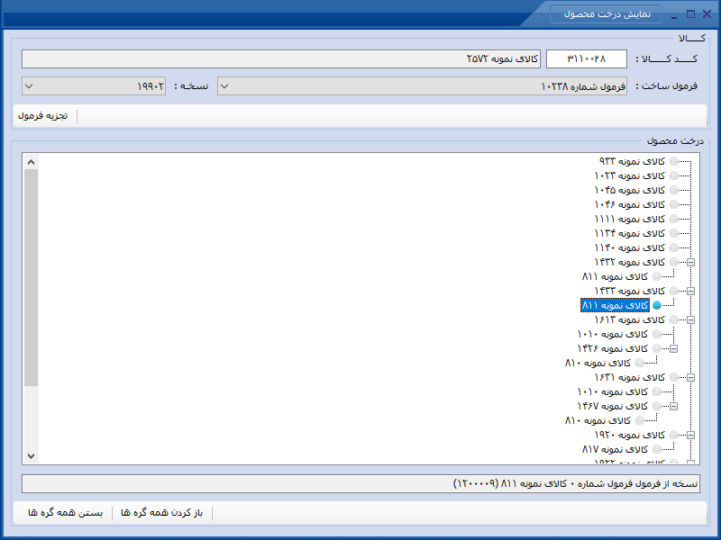This screenshot has width=721, height=540.
Task: Collapse the کالای نمونه ۱۶۱۳ tree node
Action: pos(690,319)
